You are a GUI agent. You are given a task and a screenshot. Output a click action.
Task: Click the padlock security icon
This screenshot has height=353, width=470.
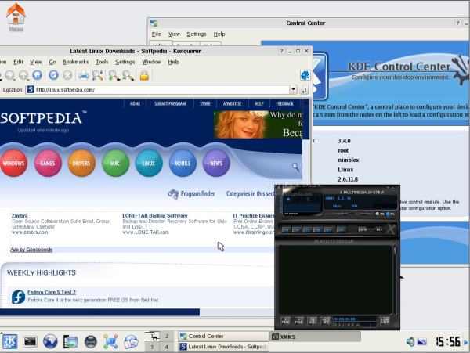[144, 75]
